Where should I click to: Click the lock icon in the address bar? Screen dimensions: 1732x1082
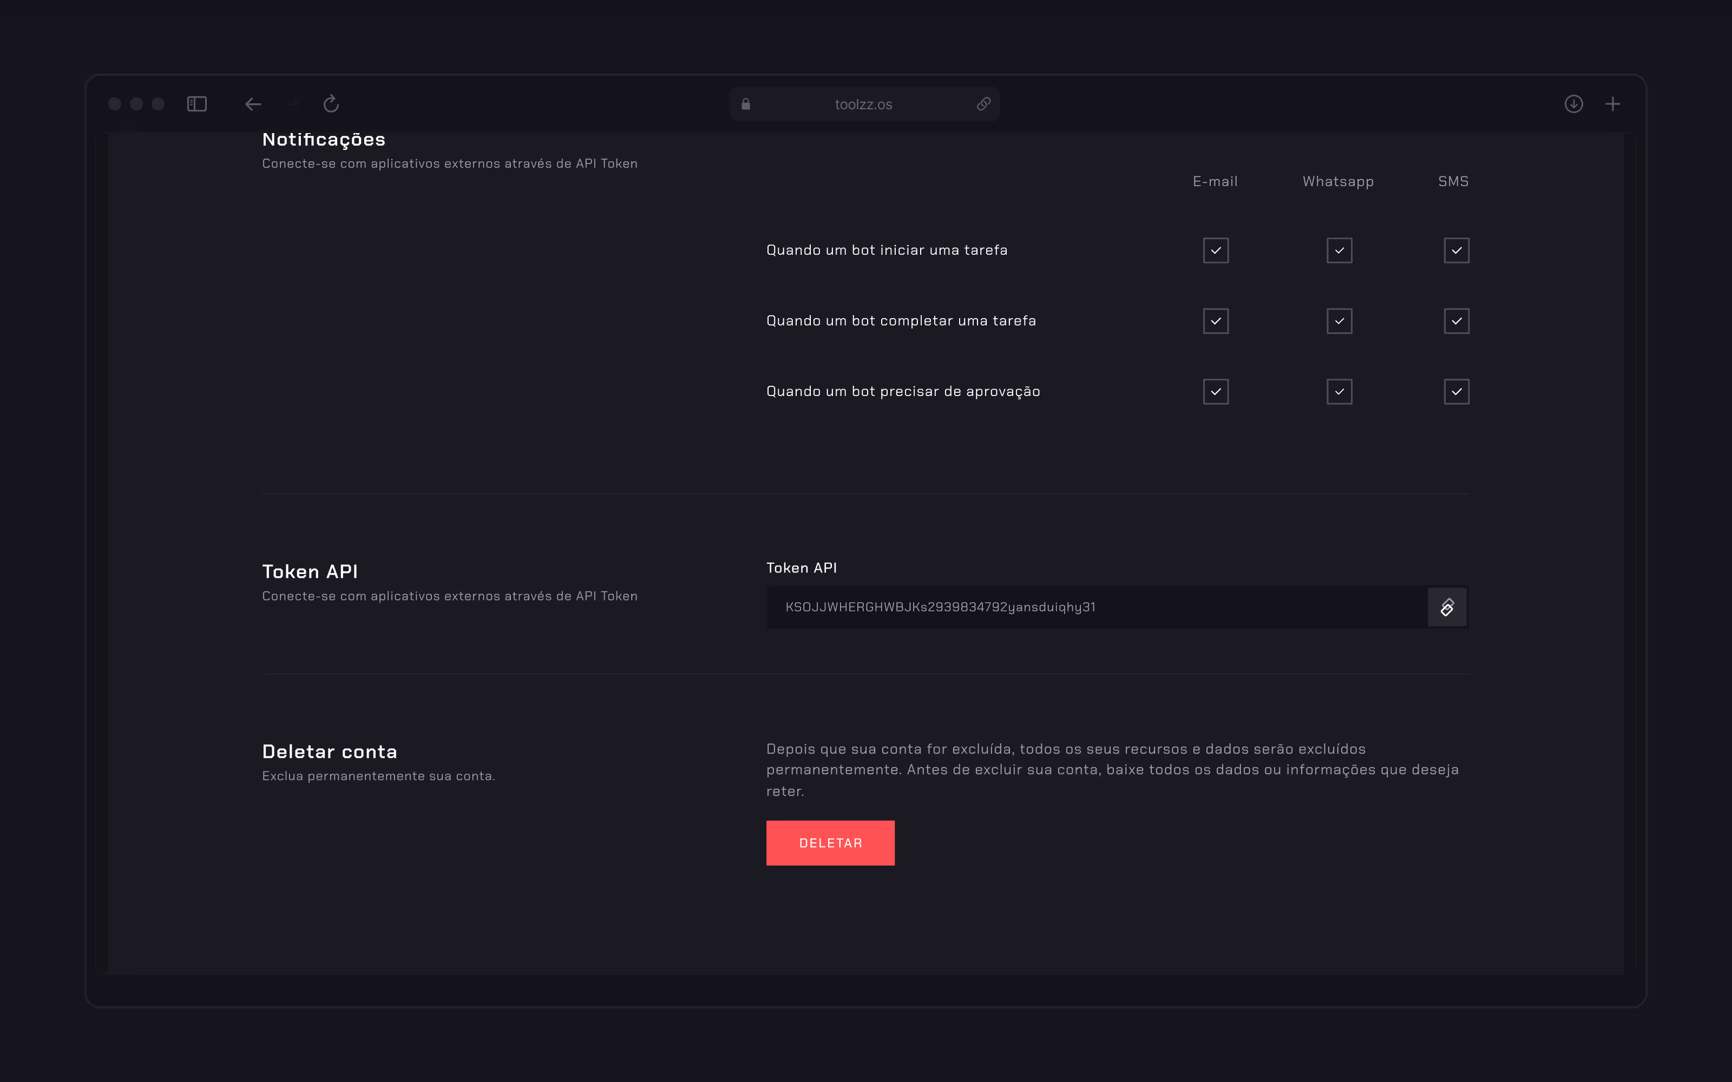(x=746, y=104)
